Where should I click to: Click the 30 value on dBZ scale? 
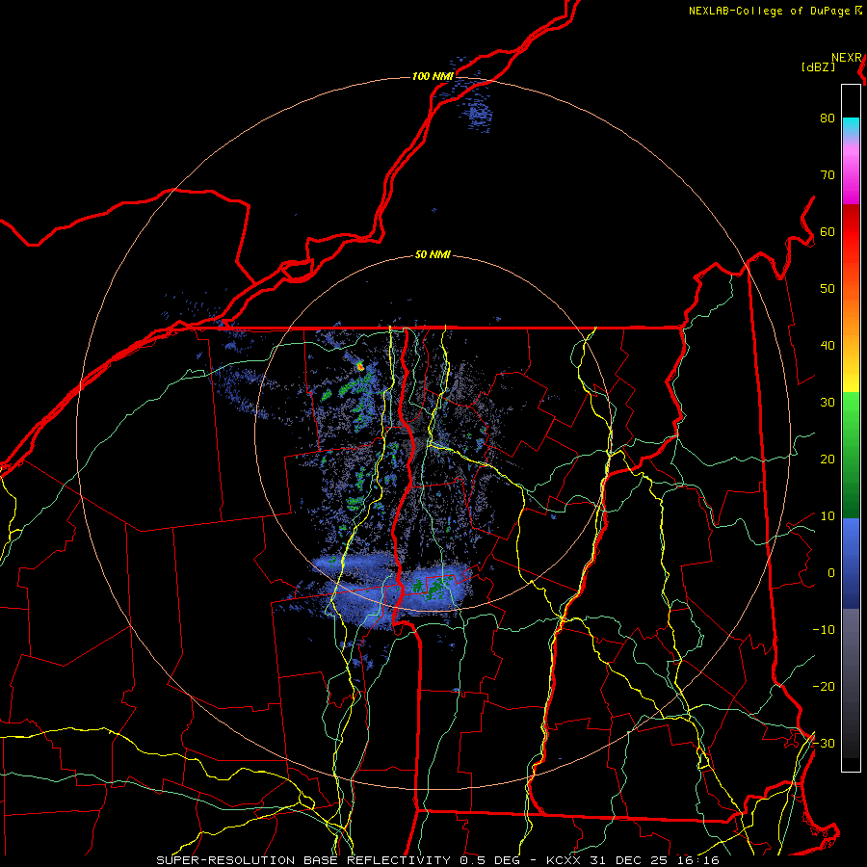tap(828, 403)
